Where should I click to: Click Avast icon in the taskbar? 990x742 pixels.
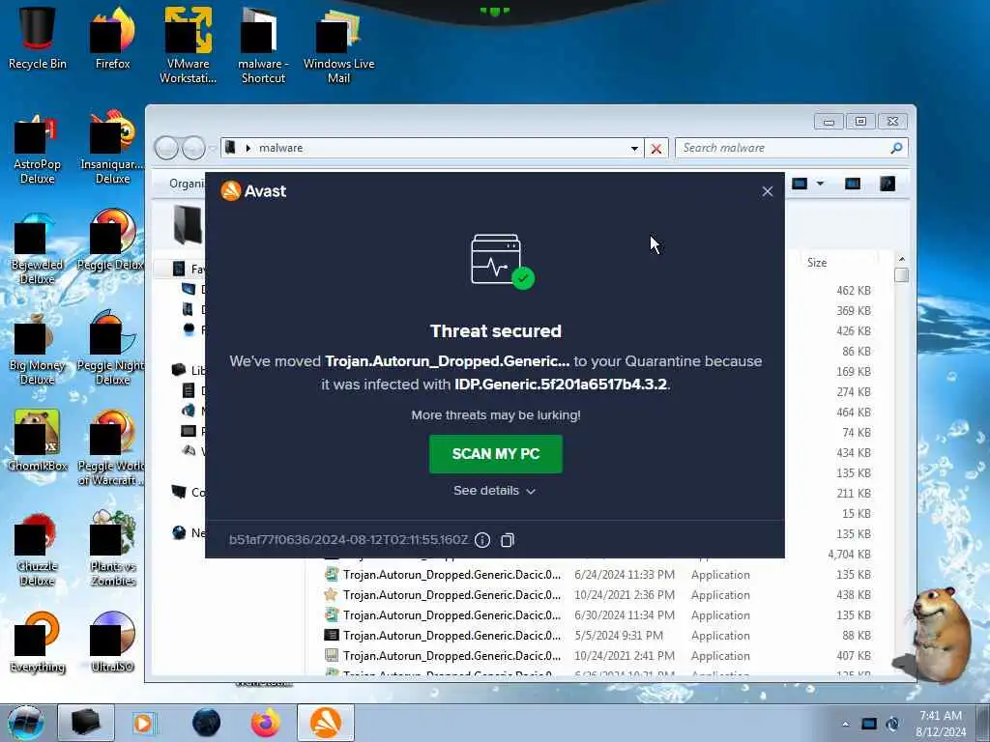click(x=325, y=723)
